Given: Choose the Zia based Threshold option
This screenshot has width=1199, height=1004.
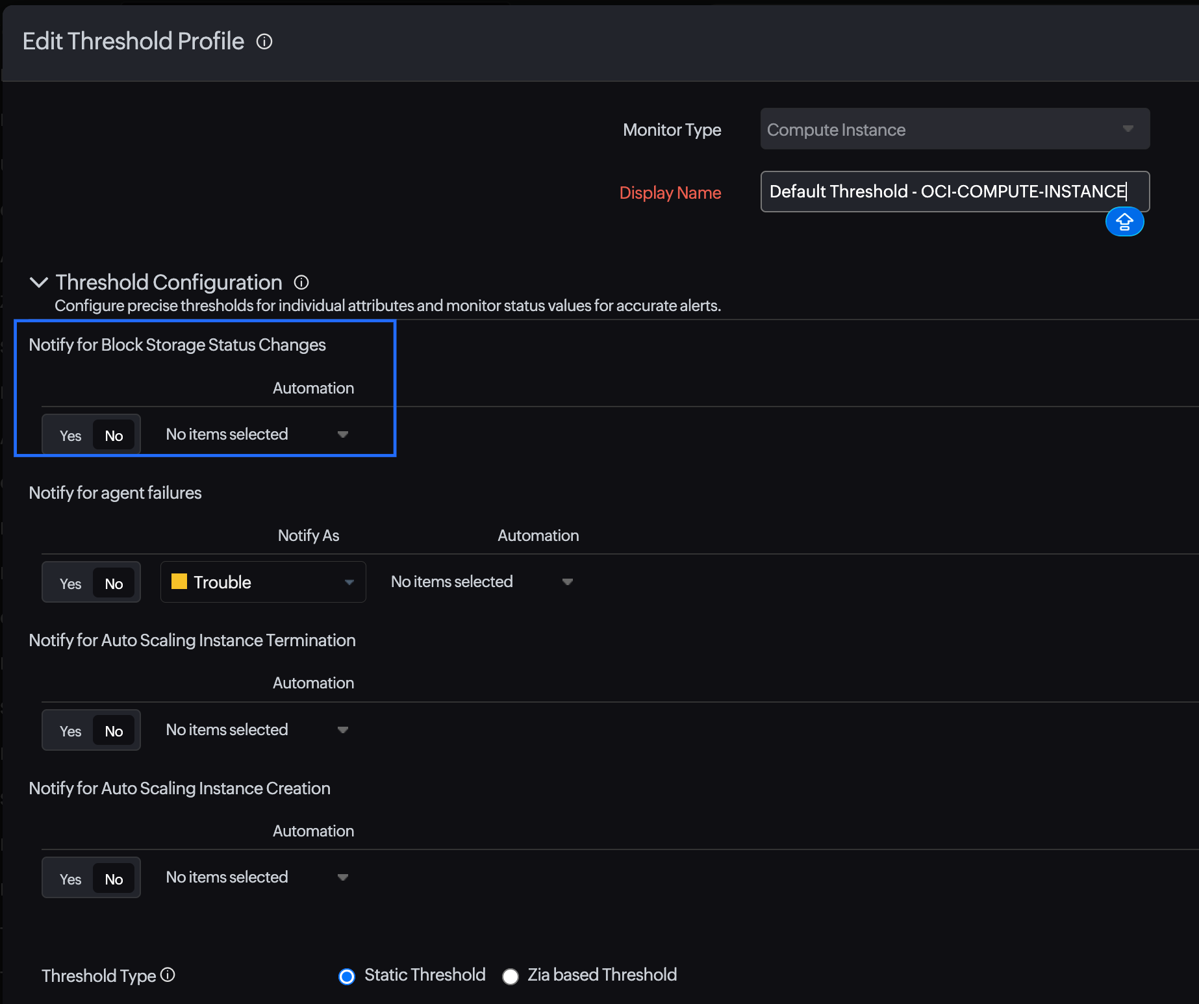Looking at the screenshot, I should pyautogui.click(x=511, y=976).
